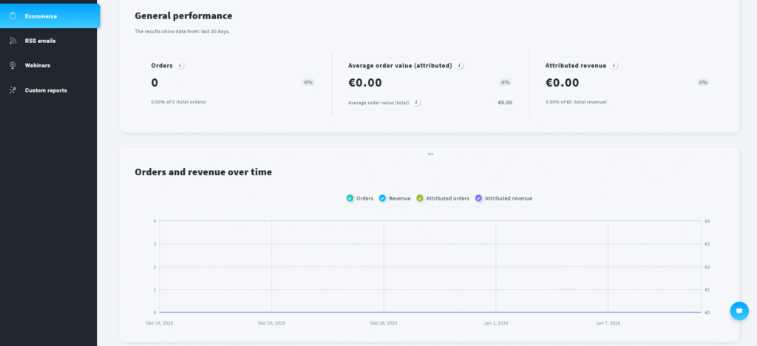Image resolution: width=757 pixels, height=346 pixels.
Task: Open the Ecommerce reports section
Action: (50, 16)
